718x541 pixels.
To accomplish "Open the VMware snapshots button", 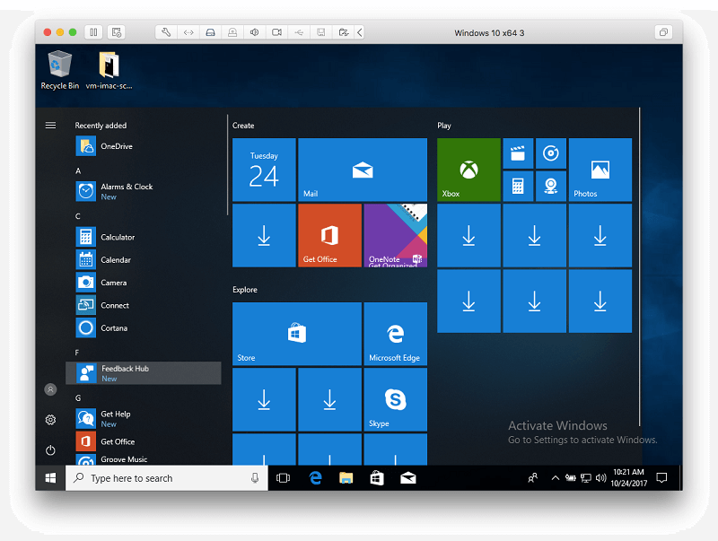I will (117, 32).
